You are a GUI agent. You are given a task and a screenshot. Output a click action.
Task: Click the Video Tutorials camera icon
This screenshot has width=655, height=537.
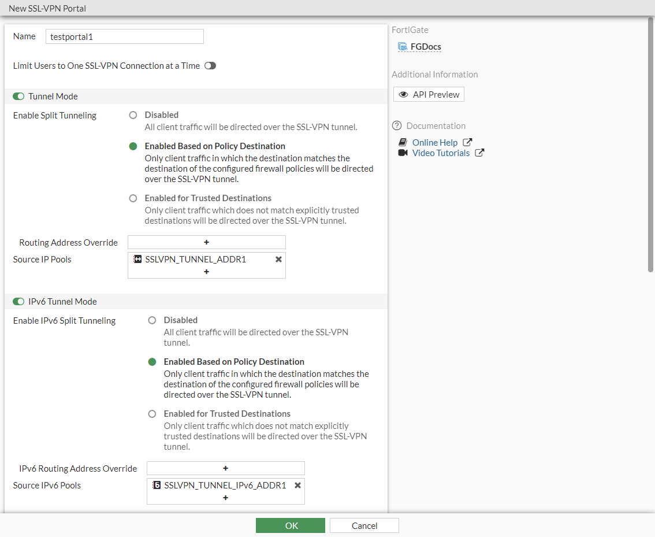tap(403, 153)
